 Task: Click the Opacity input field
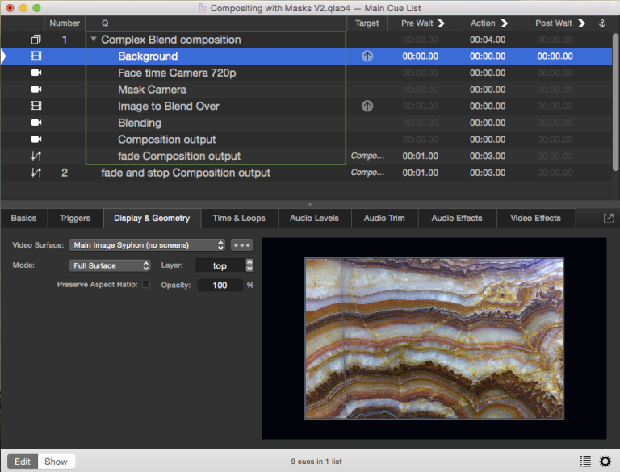coord(220,285)
